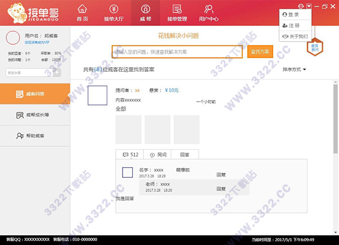Screen dimensions: 339x245
Task: Choose 关于我们 from the dropdown menu
Action: pos(295,36)
